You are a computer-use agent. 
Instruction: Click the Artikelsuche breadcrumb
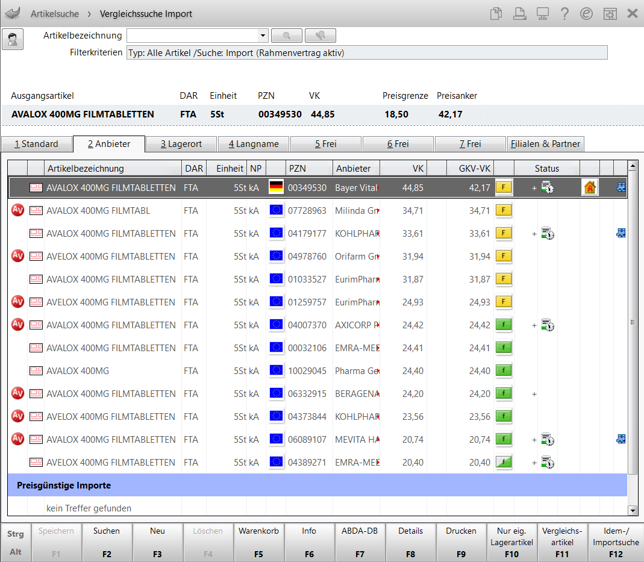click(x=55, y=13)
